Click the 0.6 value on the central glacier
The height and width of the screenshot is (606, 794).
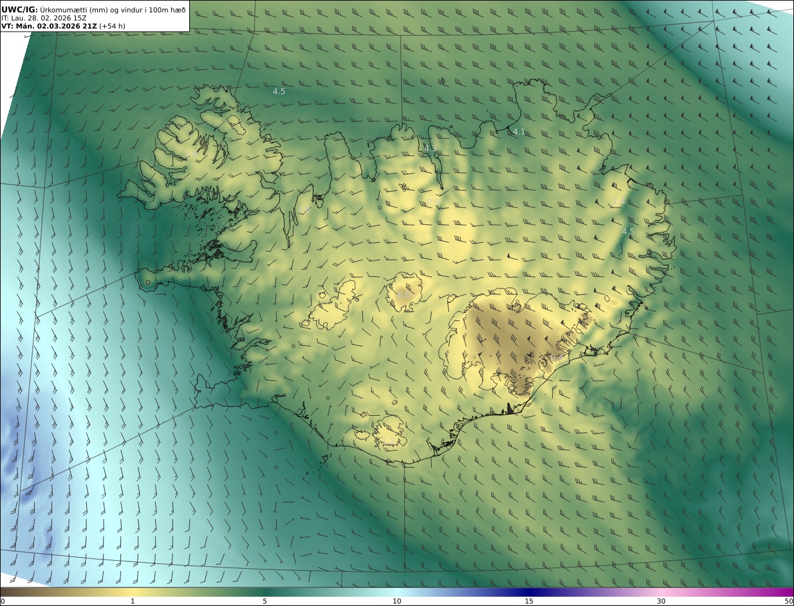tap(403, 294)
